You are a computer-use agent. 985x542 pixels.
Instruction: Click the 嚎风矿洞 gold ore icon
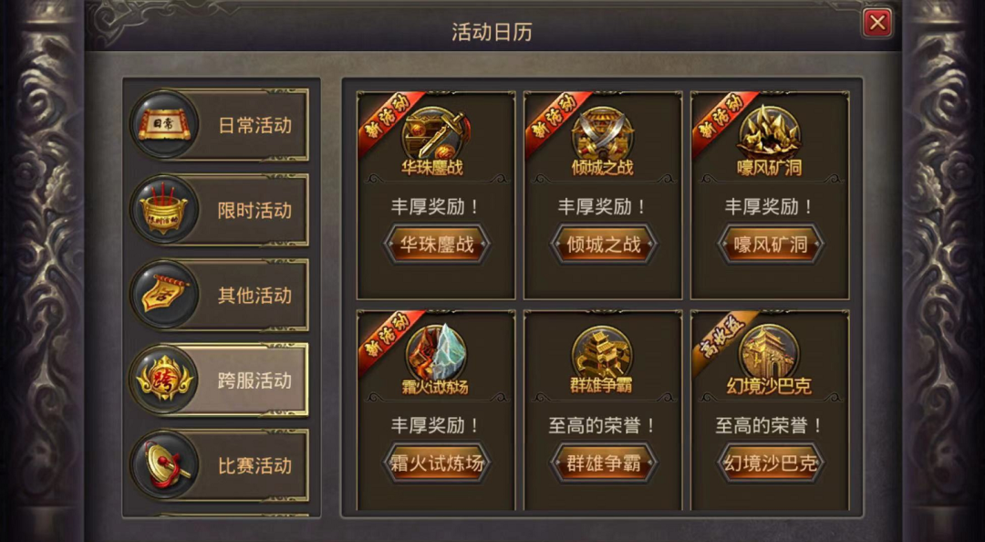coord(770,133)
